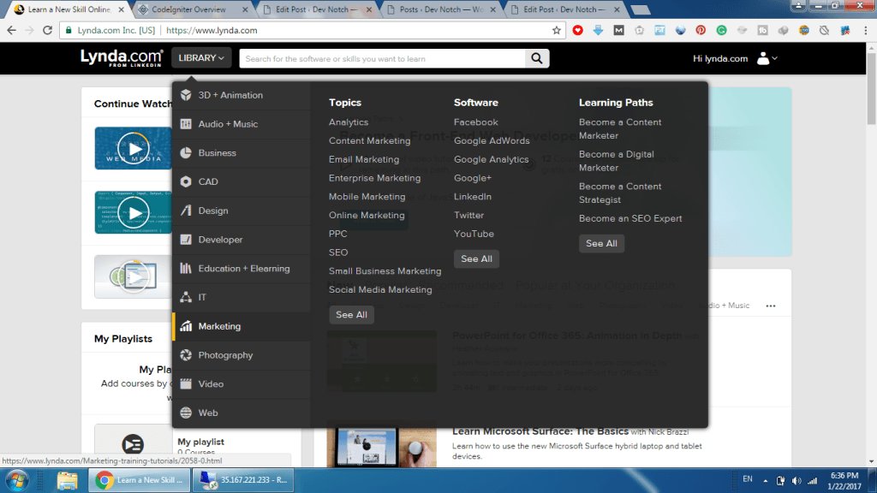Click the volume icon in system tray
Viewport: 877px width, 493px height.
(x=796, y=481)
